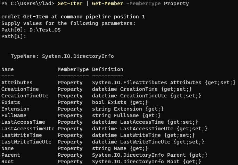Click the 'Name' column header
238x165 pixels.
pos(7,69)
